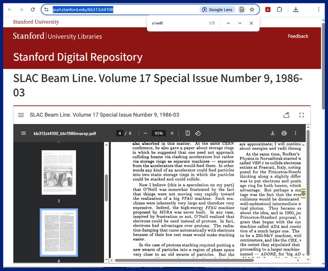This screenshot has width=328, height=271.
Task: Click the PDF horizontal scrollbar
Action: [184, 260]
